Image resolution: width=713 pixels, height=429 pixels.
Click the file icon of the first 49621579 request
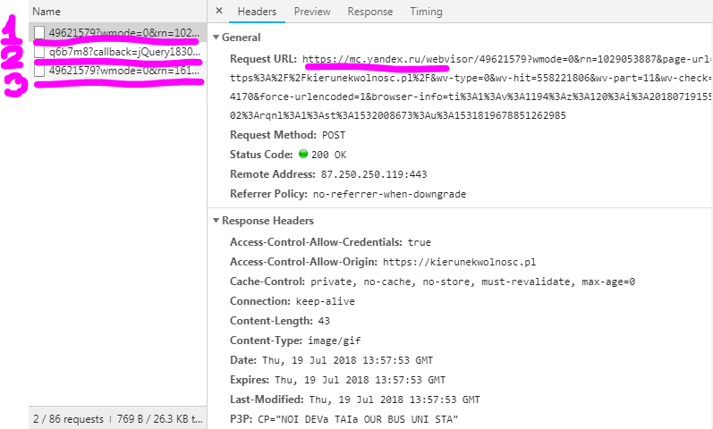[x=39, y=33]
